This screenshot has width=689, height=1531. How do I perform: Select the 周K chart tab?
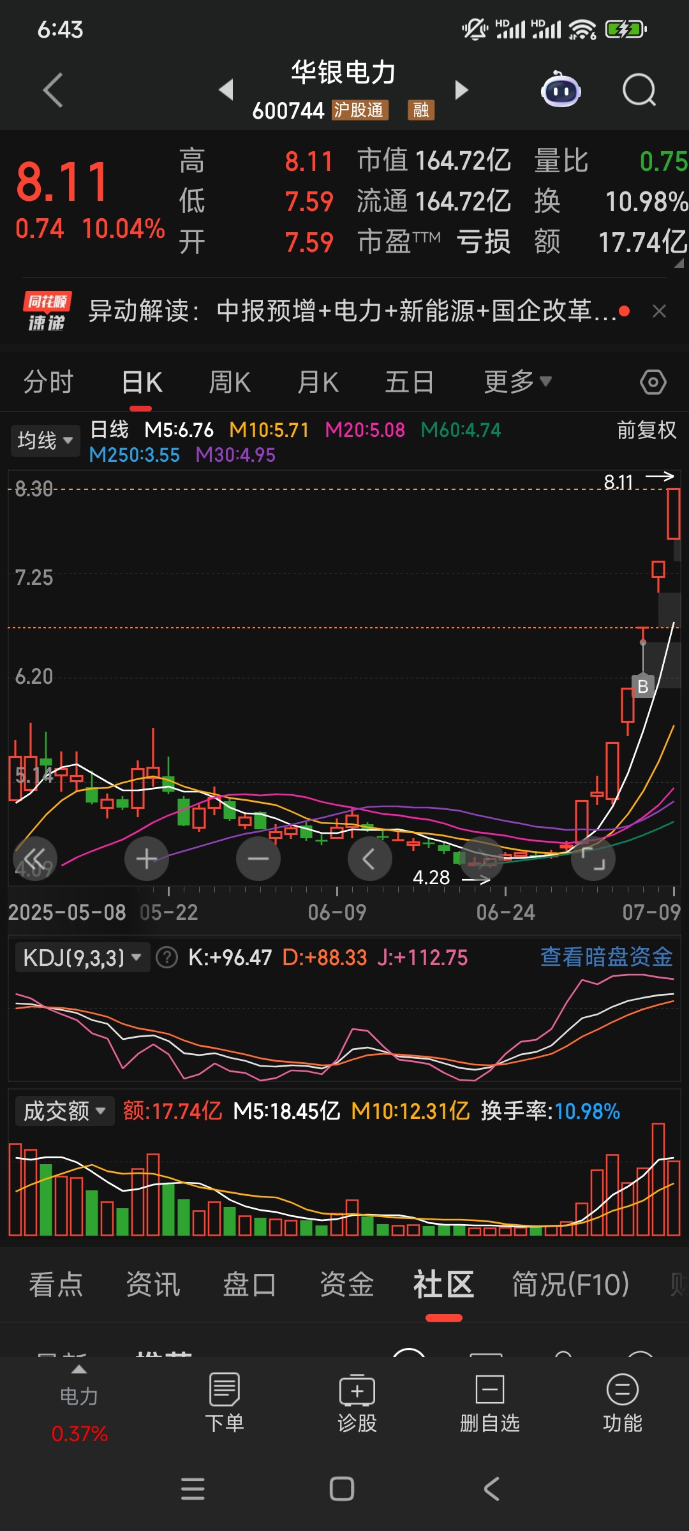(x=230, y=382)
